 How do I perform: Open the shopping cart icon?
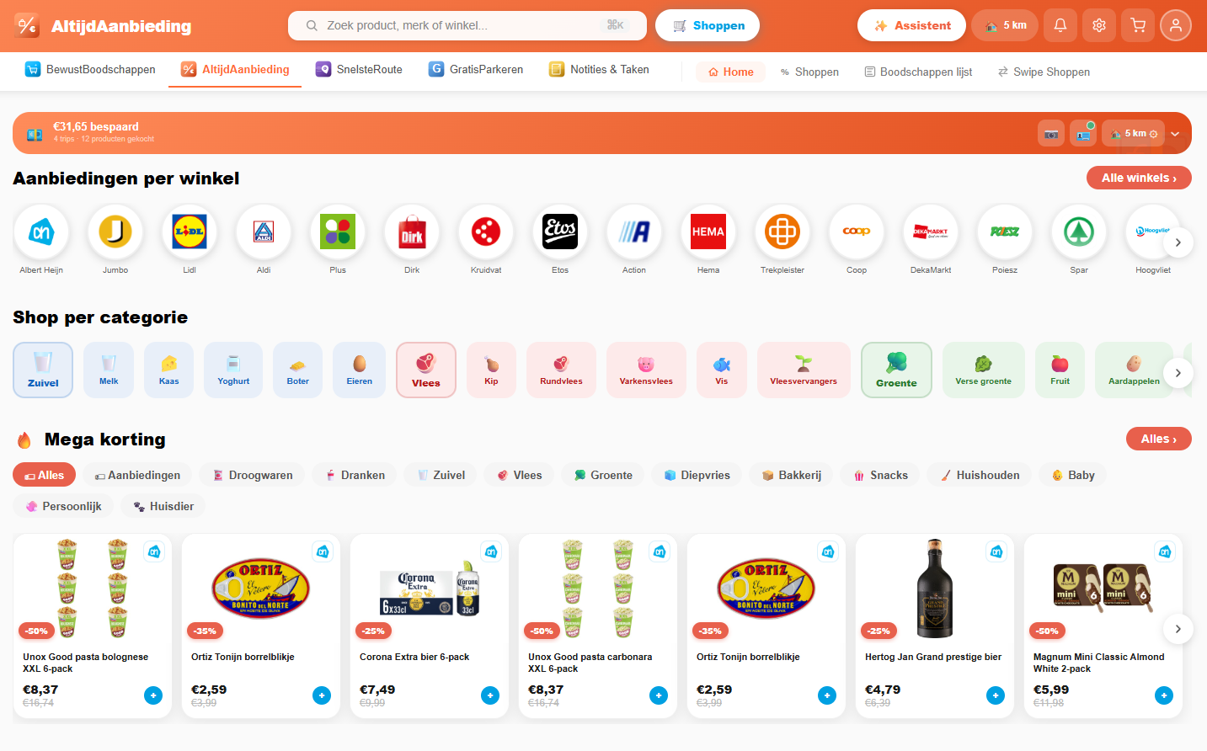point(1137,25)
